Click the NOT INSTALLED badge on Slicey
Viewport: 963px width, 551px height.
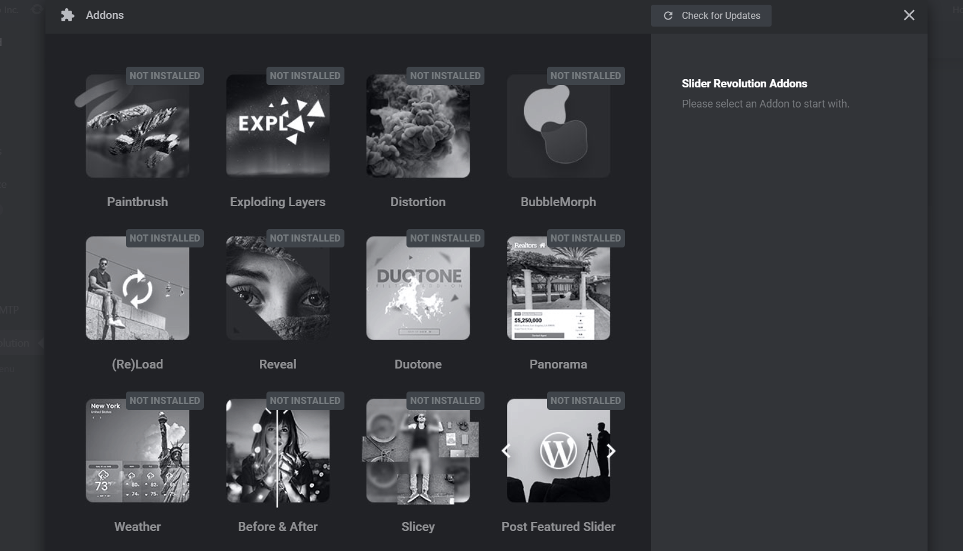point(445,400)
